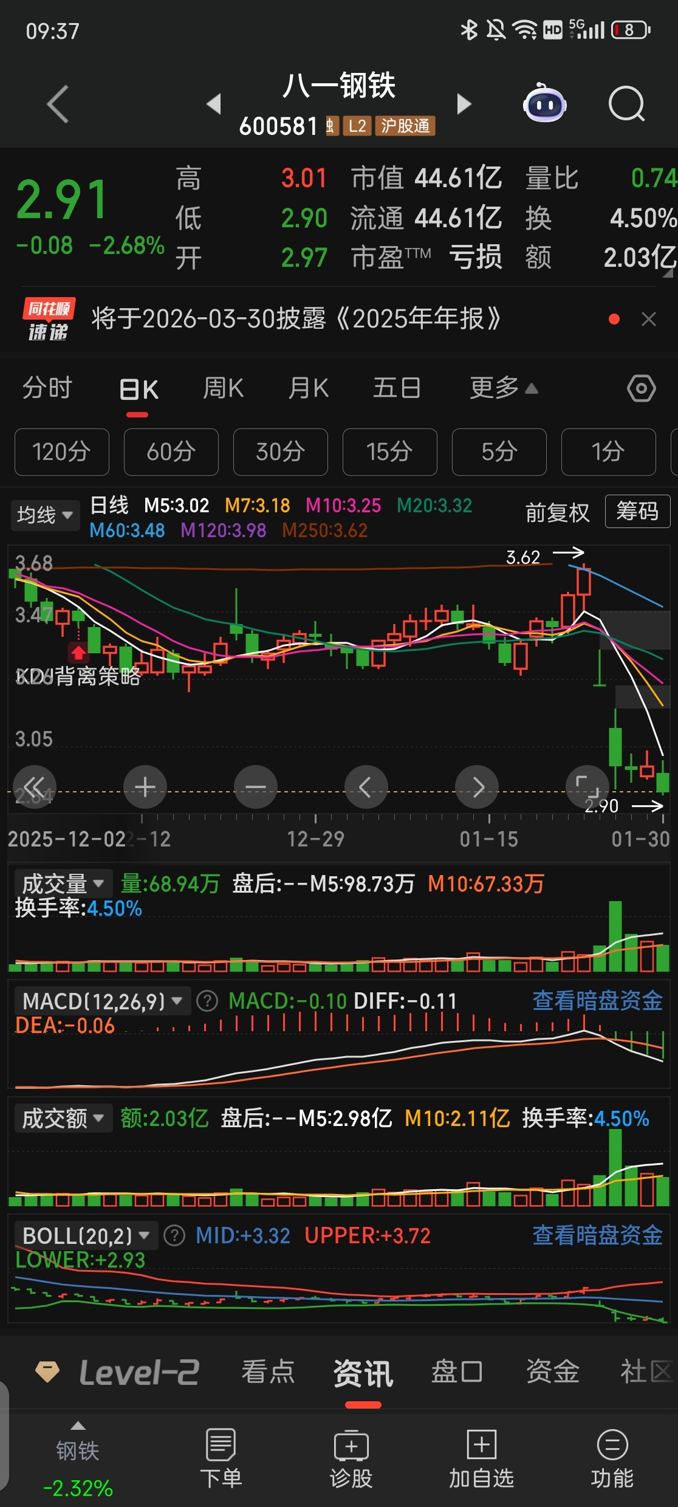Tap the current price 2.91
Image resolution: width=678 pixels, height=1507 pixels.
coord(62,200)
